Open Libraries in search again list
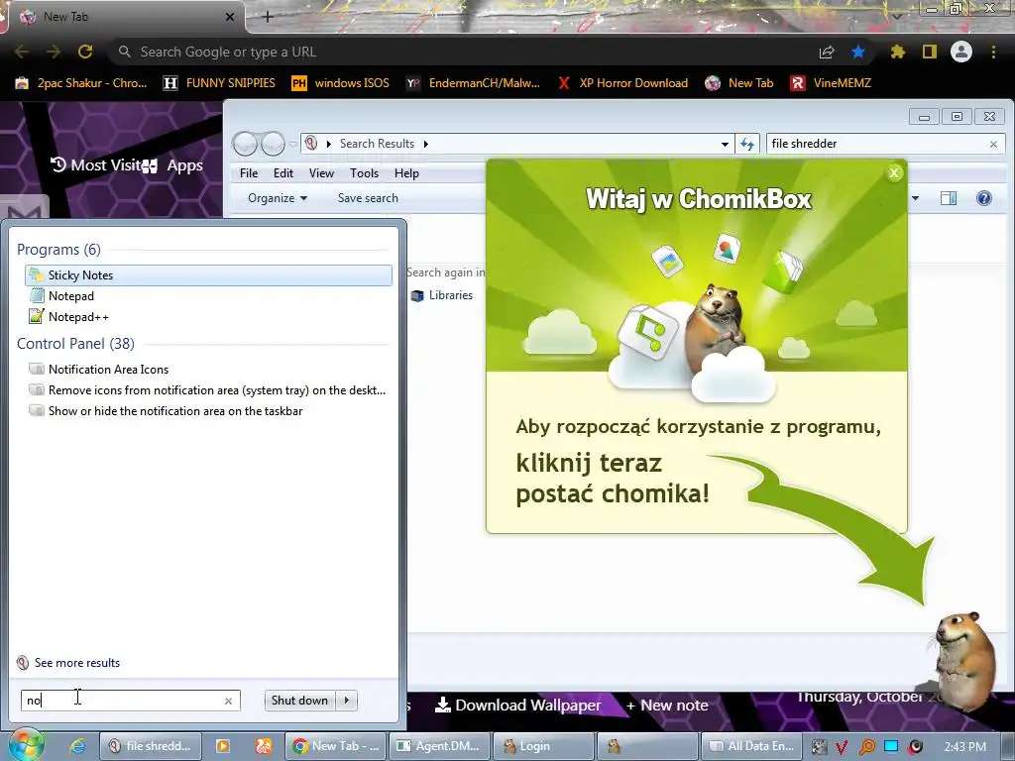This screenshot has height=761, width=1015. point(442,295)
